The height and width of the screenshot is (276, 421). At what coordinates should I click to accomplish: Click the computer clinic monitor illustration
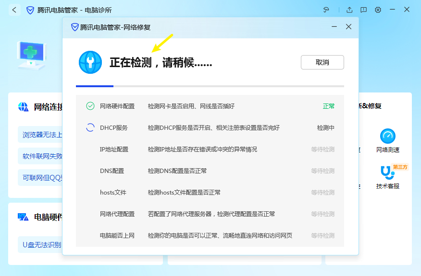(32, 56)
